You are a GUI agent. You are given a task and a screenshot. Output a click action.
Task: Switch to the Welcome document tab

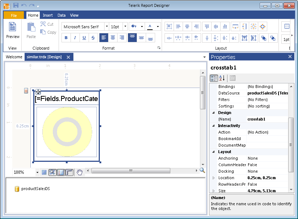coord(14,57)
